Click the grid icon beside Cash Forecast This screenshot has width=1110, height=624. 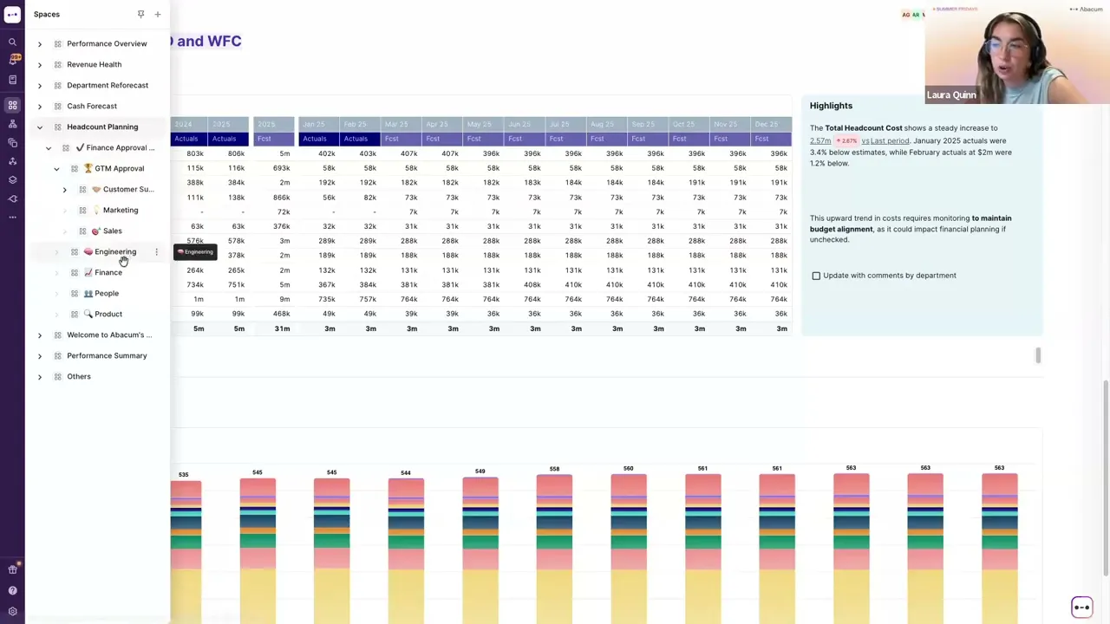click(57, 106)
